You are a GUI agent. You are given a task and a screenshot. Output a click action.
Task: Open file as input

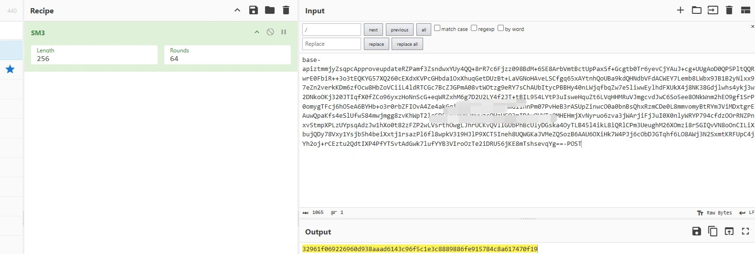click(713, 10)
